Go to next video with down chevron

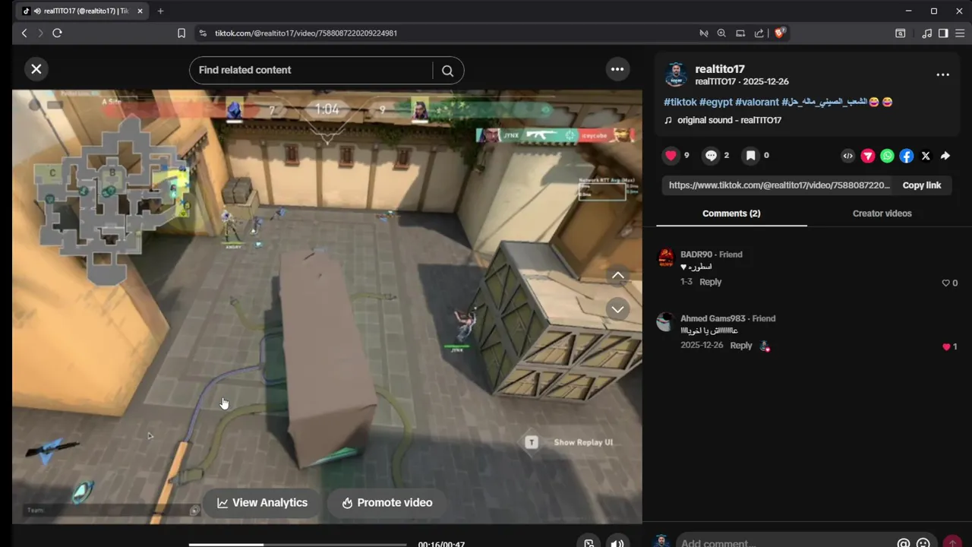(x=618, y=309)
